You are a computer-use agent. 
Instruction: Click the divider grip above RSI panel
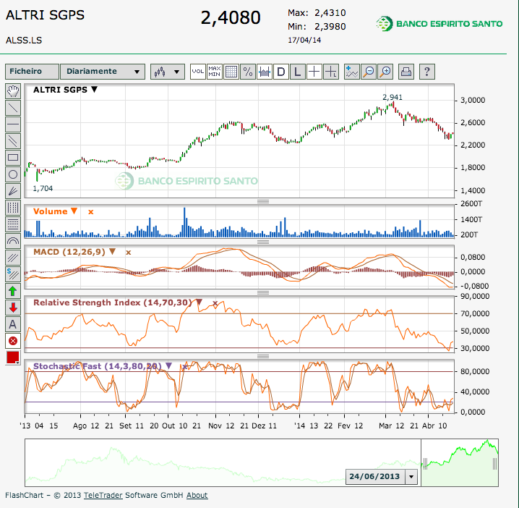click(x=263, y=292)
